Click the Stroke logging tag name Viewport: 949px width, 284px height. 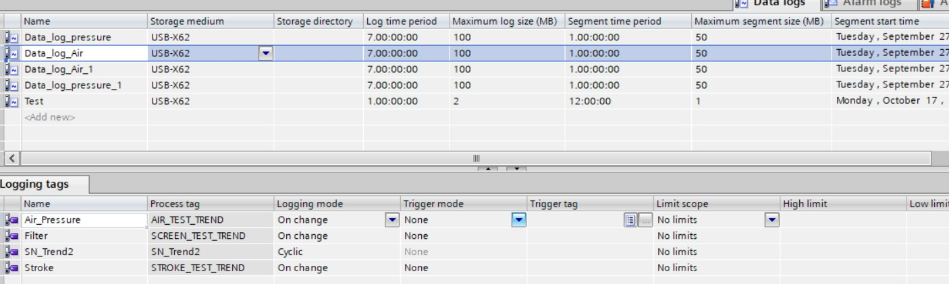coord(84,268)
